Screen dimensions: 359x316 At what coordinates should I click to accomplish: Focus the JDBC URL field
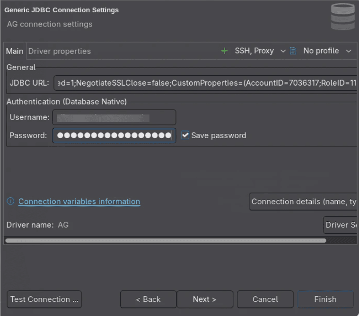point(205,83)
